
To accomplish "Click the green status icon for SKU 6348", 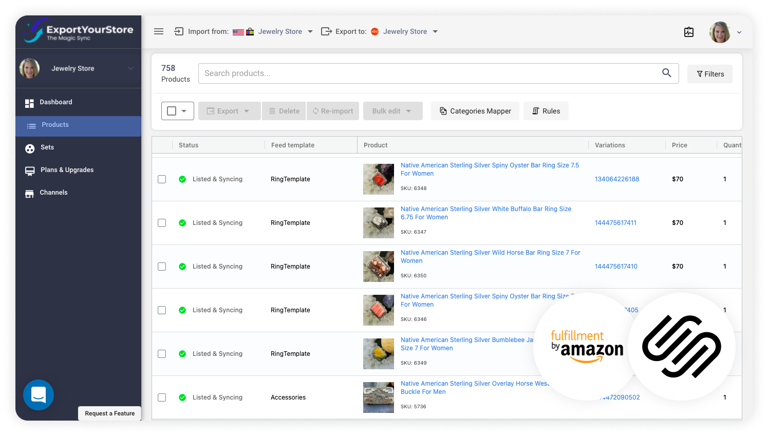I will 182,179.
